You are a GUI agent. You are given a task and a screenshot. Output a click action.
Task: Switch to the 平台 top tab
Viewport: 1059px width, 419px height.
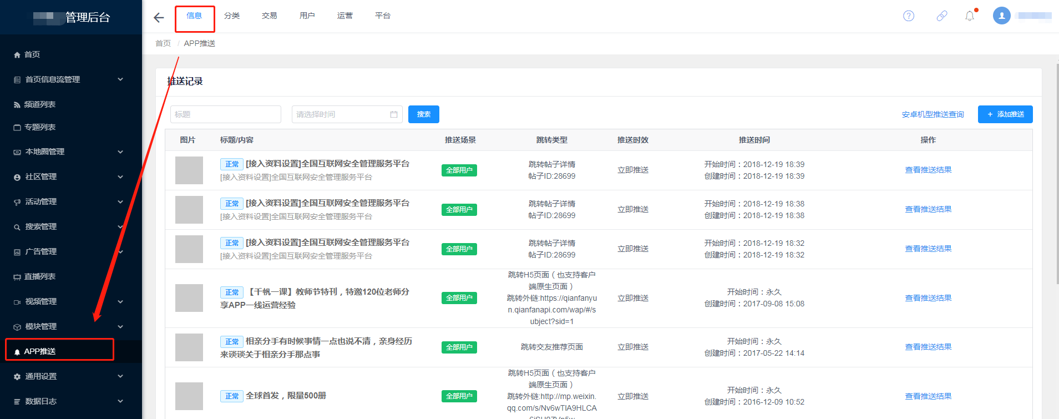pyautogui.click(x=383, y=16)
